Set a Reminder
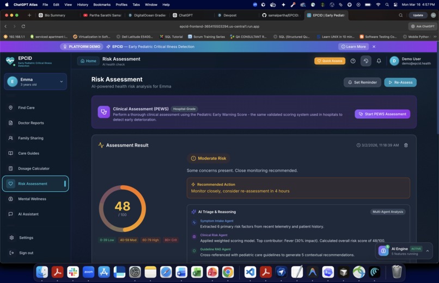This screenshot has width=439, height=283. click(x=362, y=83)
